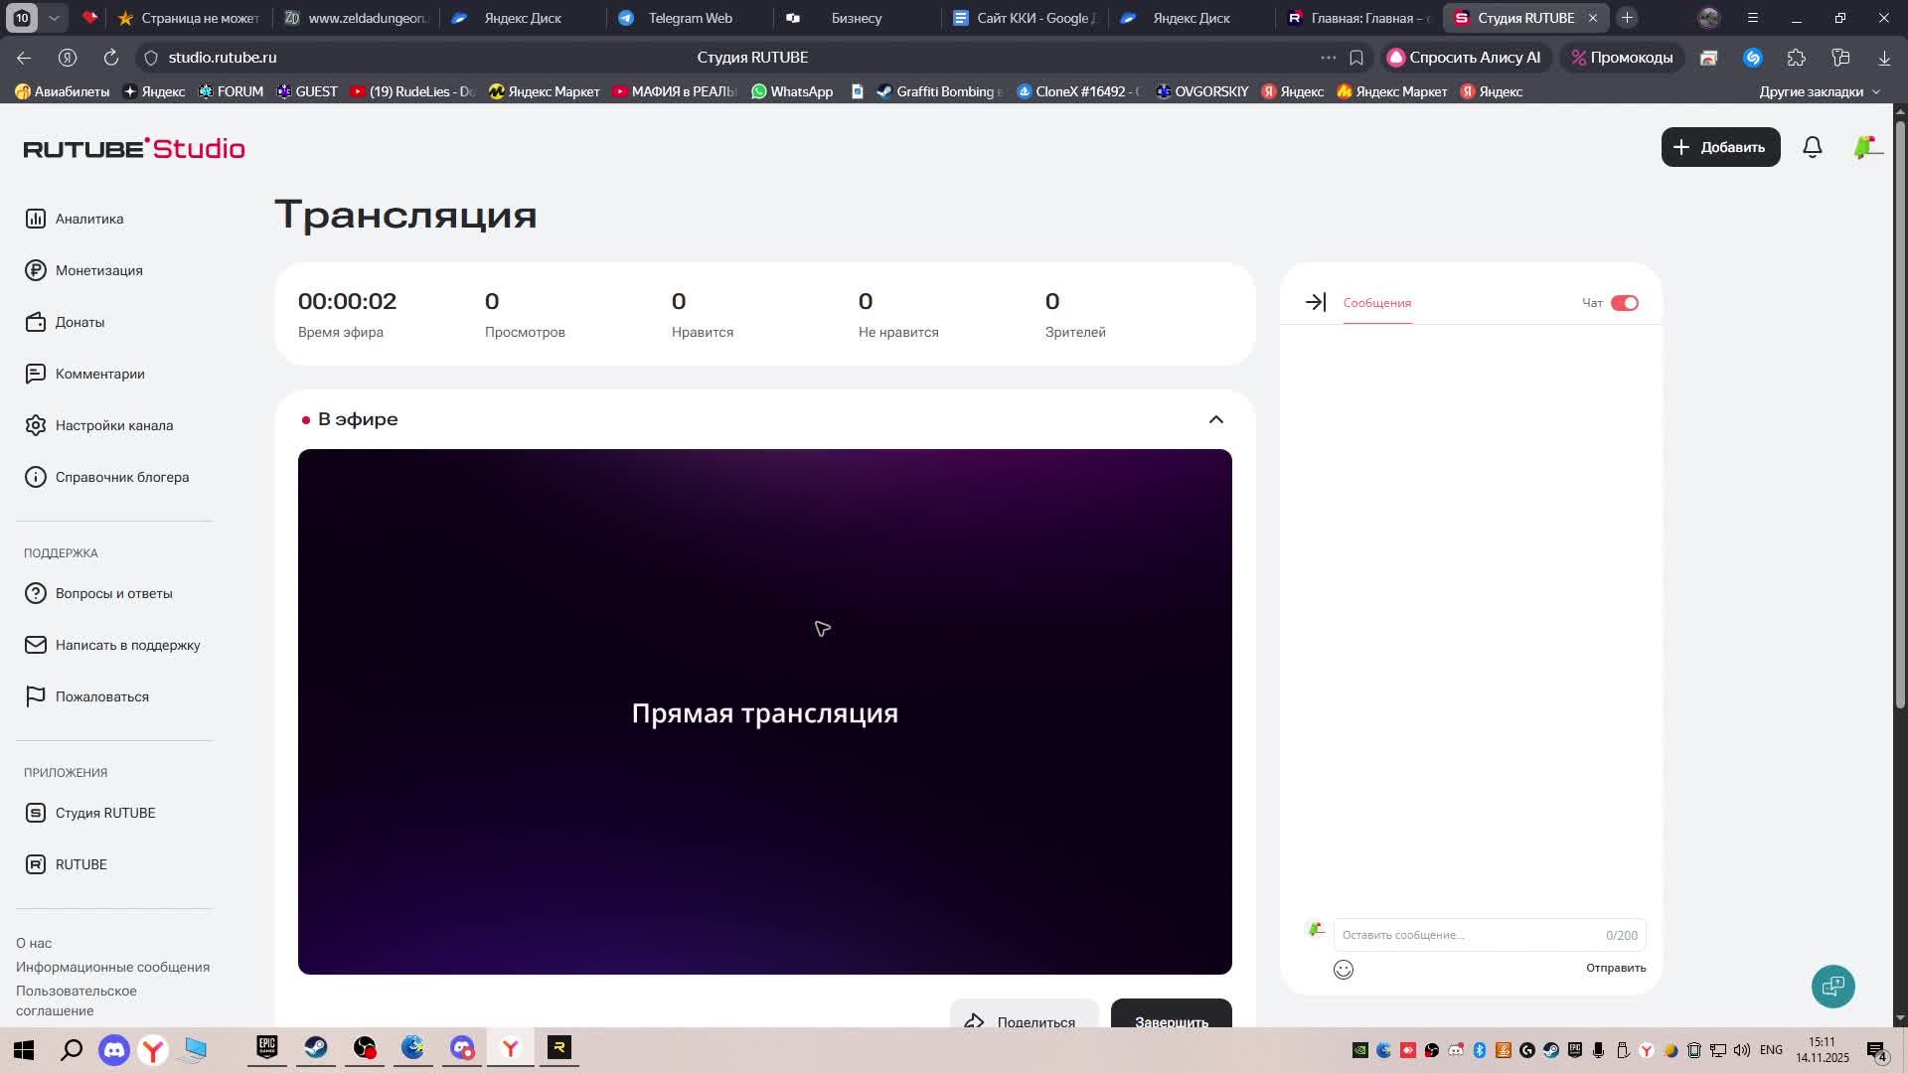
Task: Disable the chat toggle switch
Action: (1624, 303)
